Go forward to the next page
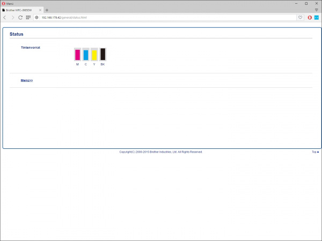This screenshot has height=241, width=322. 12,17
